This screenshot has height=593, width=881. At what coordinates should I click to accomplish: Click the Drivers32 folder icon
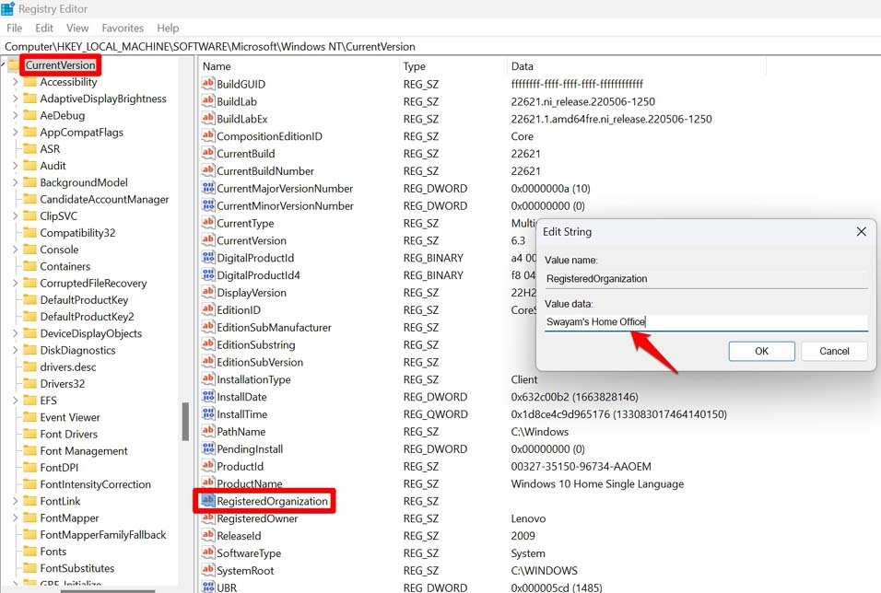[29, 384]
